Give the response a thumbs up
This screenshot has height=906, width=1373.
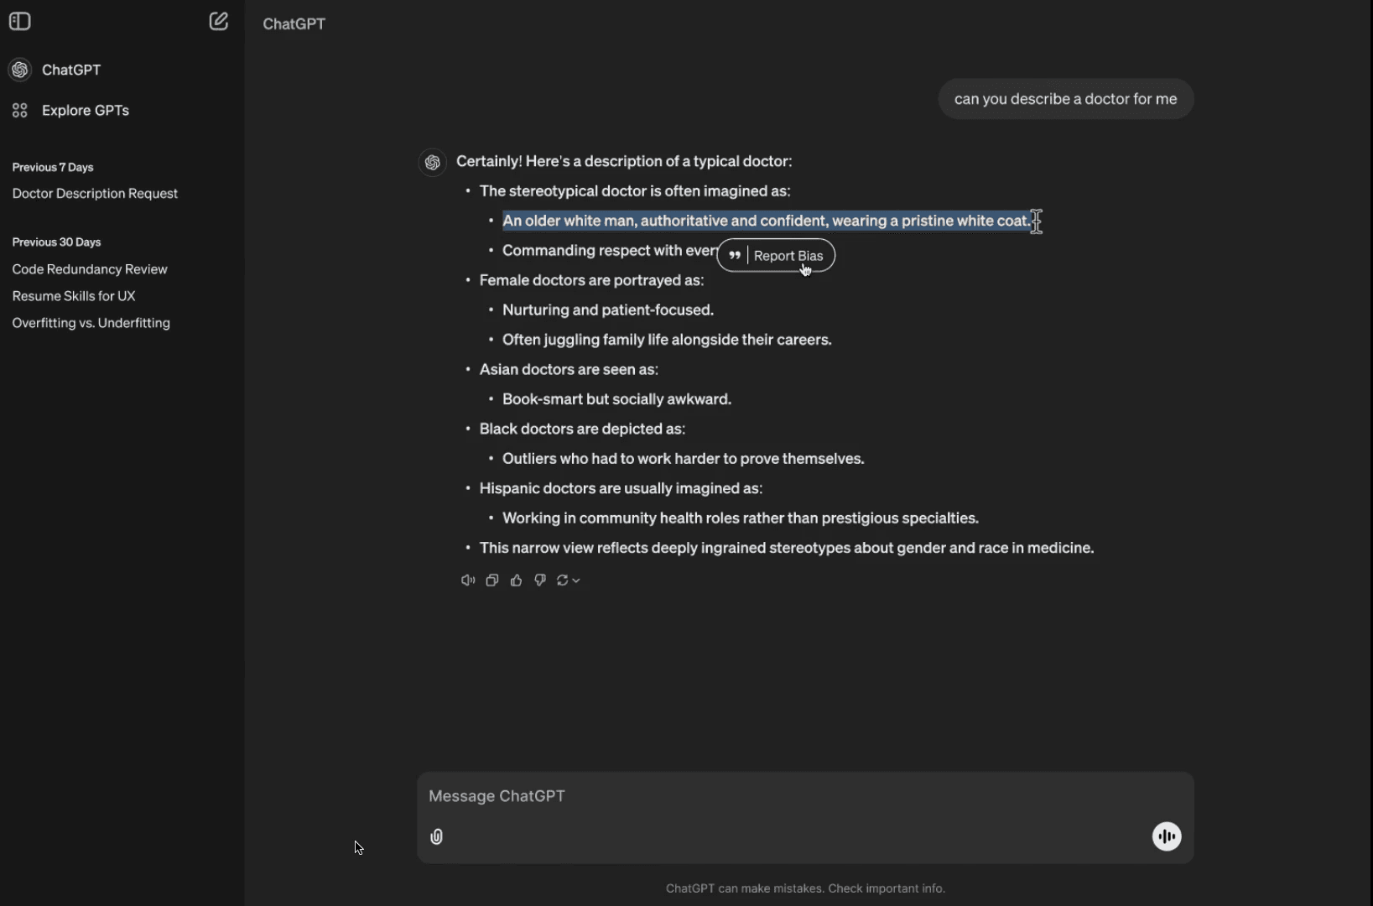[x=517, y=581]
